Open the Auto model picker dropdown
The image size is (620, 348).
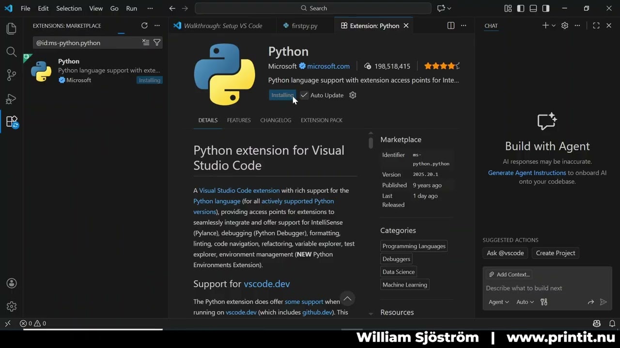tap(525, 302)
